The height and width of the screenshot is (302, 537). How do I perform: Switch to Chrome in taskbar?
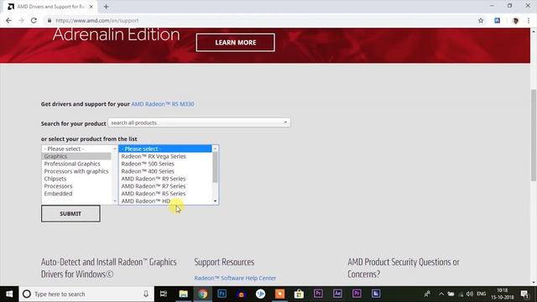pyautogui.click(x=202, y=294)
